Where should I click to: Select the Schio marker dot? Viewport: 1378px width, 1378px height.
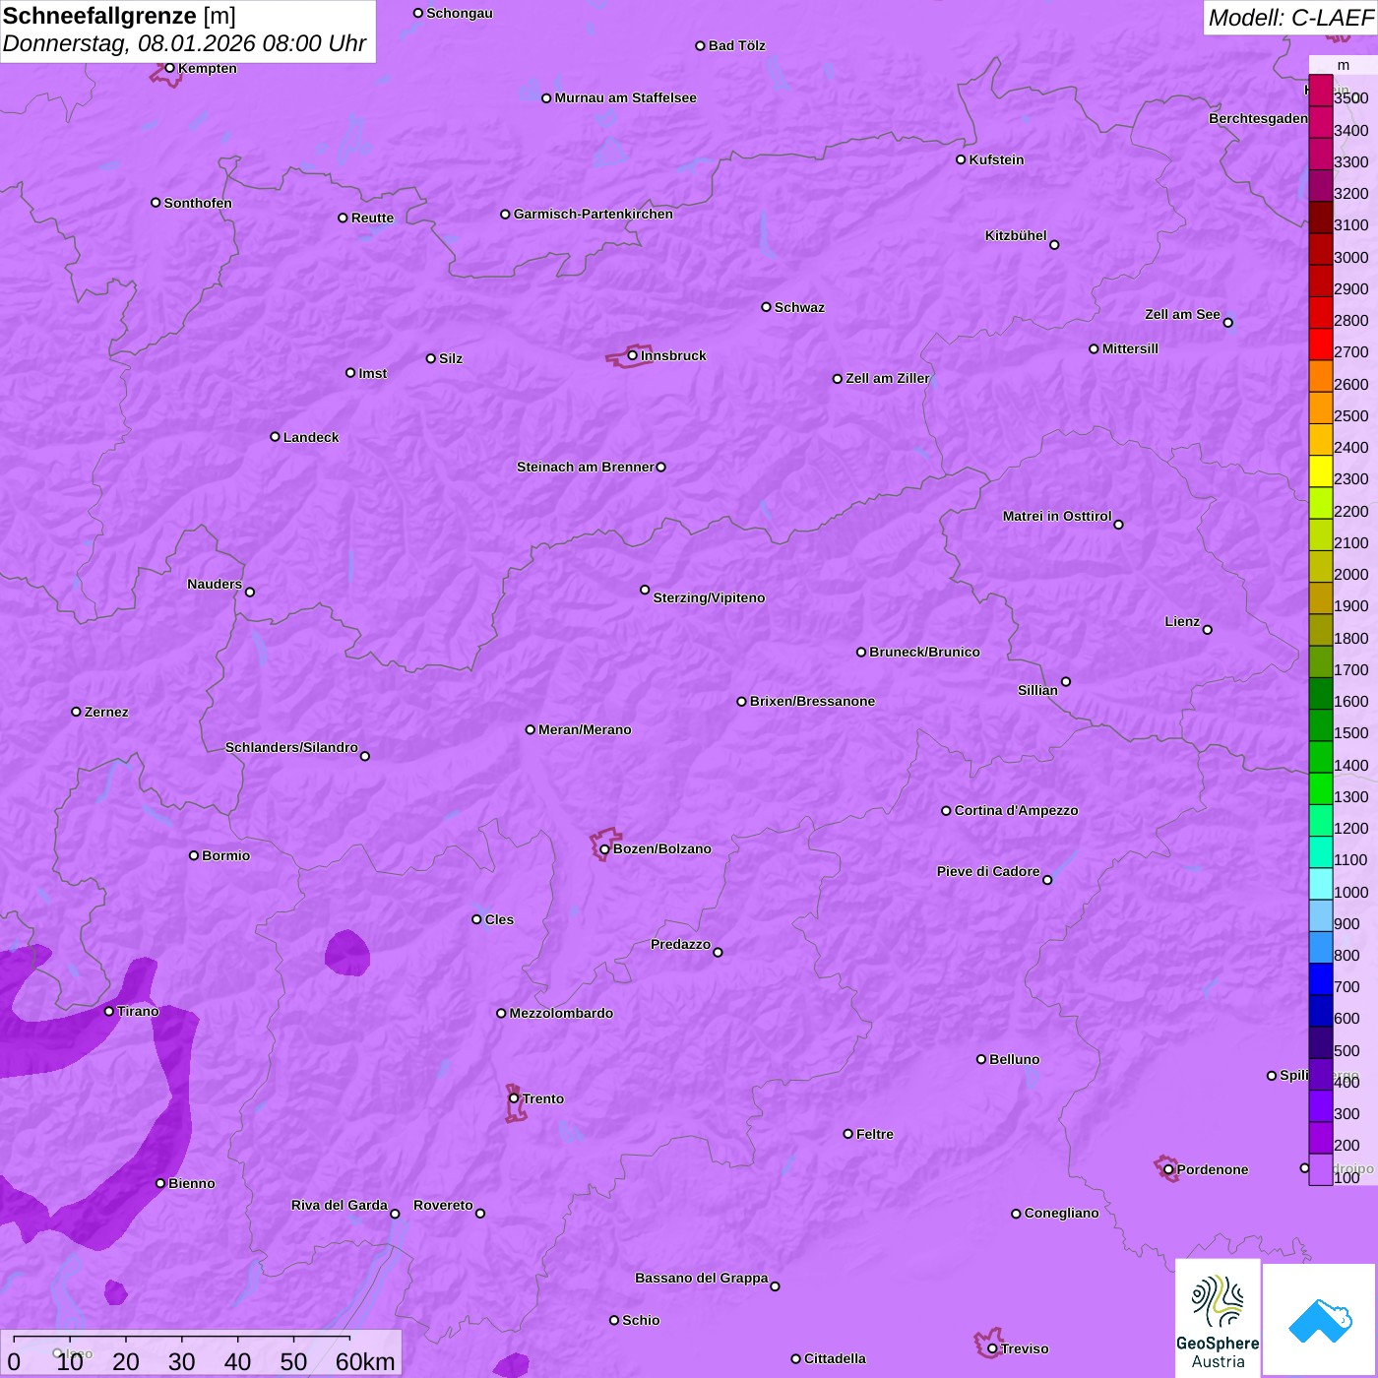coord(614,1320)
